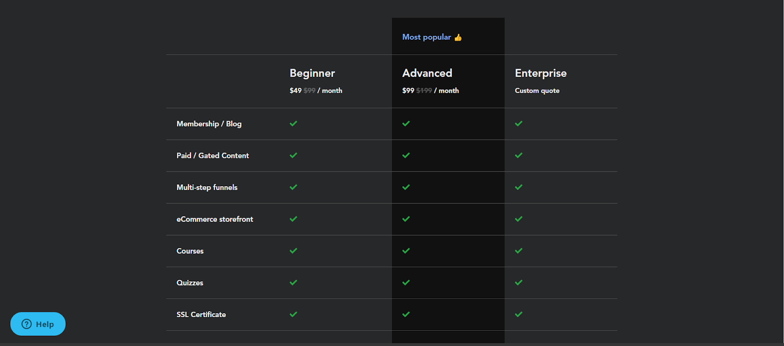Click the Advanced checkmark for Membership / Blog

coord(406,124)
